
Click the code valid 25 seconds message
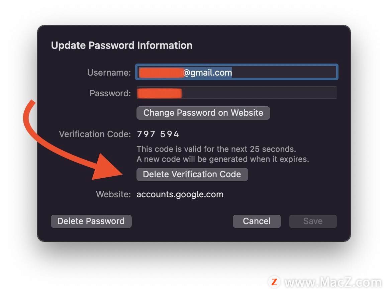216,149
